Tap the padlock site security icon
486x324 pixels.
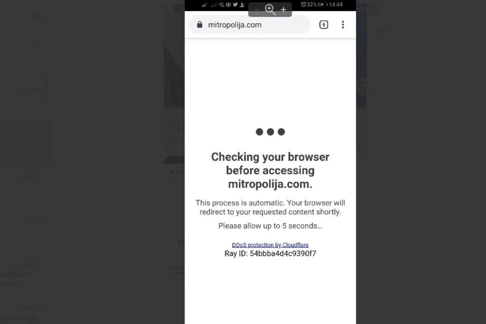pos(199,25)
